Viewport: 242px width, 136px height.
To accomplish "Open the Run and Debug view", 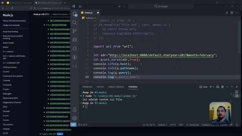I will click(x=74, y=40).
